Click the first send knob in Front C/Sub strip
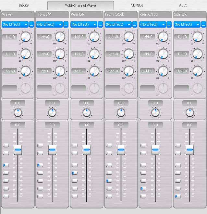Viewport: 207px width, 214px height. pyautogui.click(x=128, y=37)
